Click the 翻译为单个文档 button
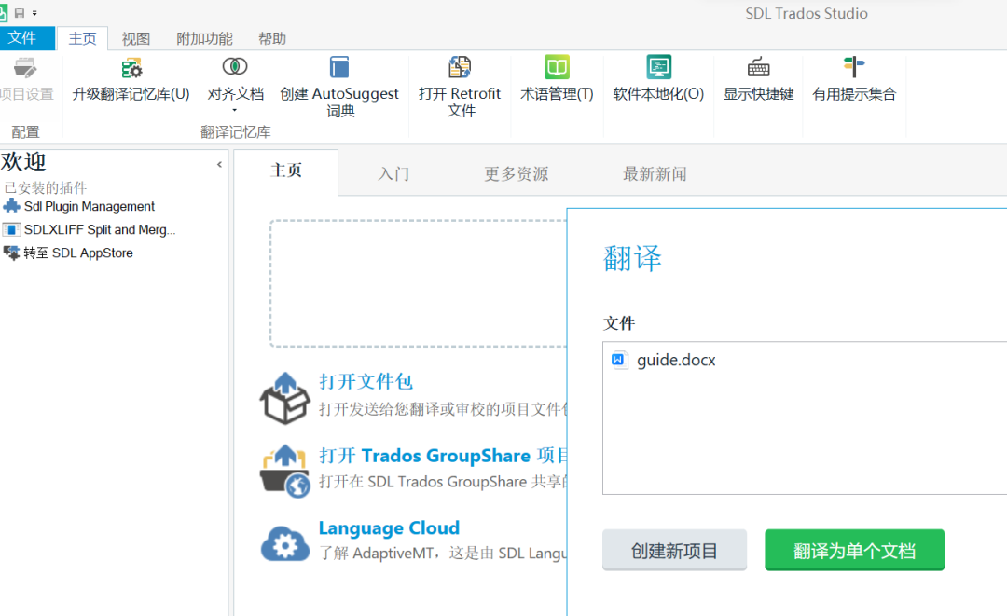Screen dimensions: 1007x616 point(853,550)
